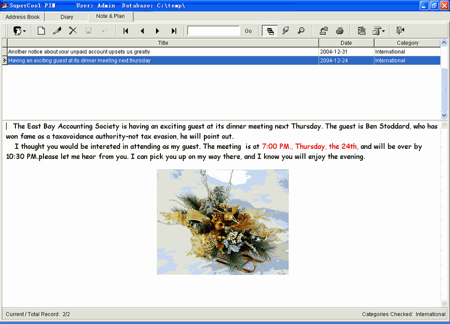The height and width of the screenshot is (324, 450).
Task: Open the user dropdown in toolbar
Action: (19, 31)
